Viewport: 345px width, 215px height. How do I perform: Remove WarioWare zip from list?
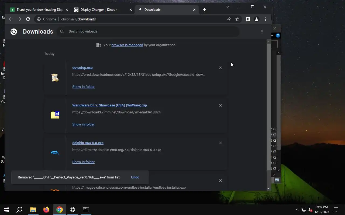point(220,105)
